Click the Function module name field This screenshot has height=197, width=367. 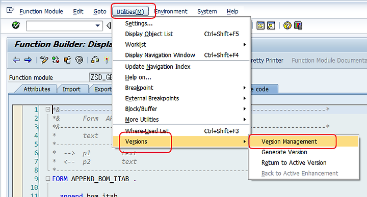(101, 77)
